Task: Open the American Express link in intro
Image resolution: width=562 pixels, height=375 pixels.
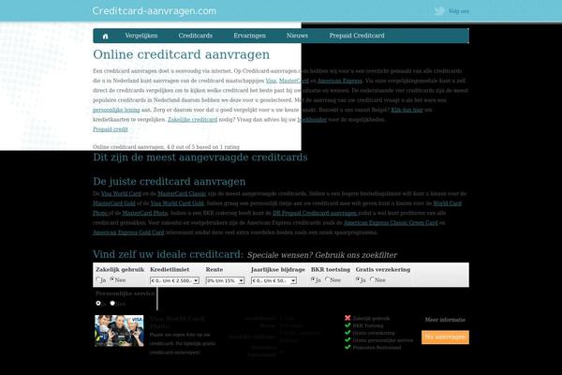Action: pos(340,81)
